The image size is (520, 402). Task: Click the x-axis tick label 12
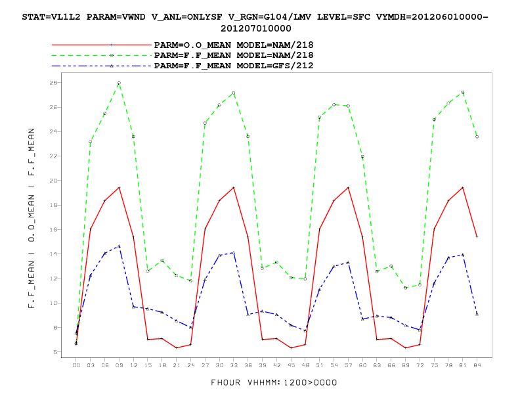coord(133,365)
